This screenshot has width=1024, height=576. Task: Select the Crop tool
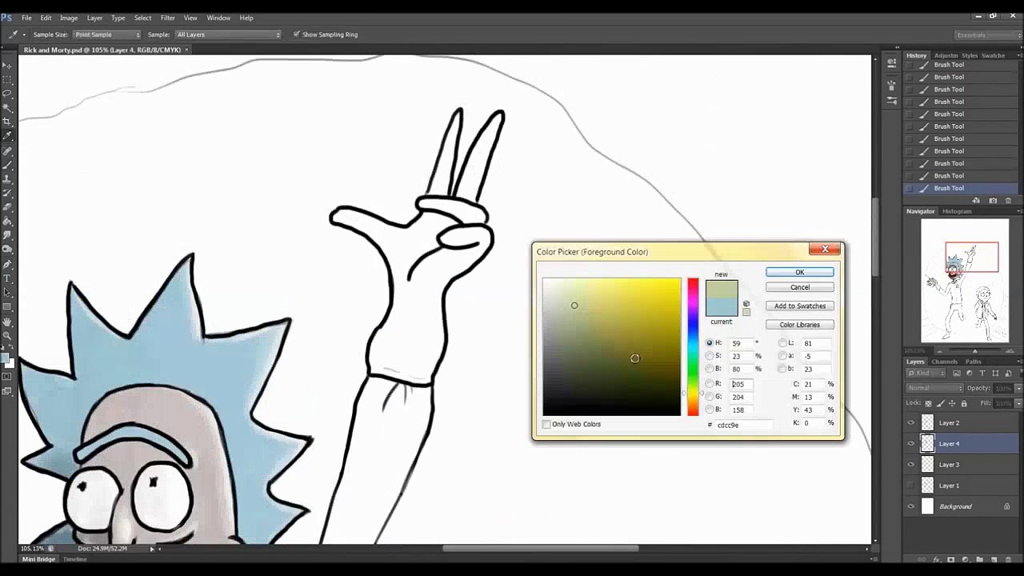(x=7, y=122)
